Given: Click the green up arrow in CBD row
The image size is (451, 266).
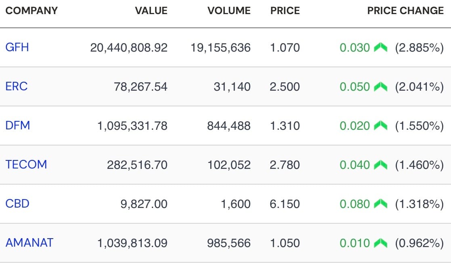Looking at the screenshot, I should point(380,204).
